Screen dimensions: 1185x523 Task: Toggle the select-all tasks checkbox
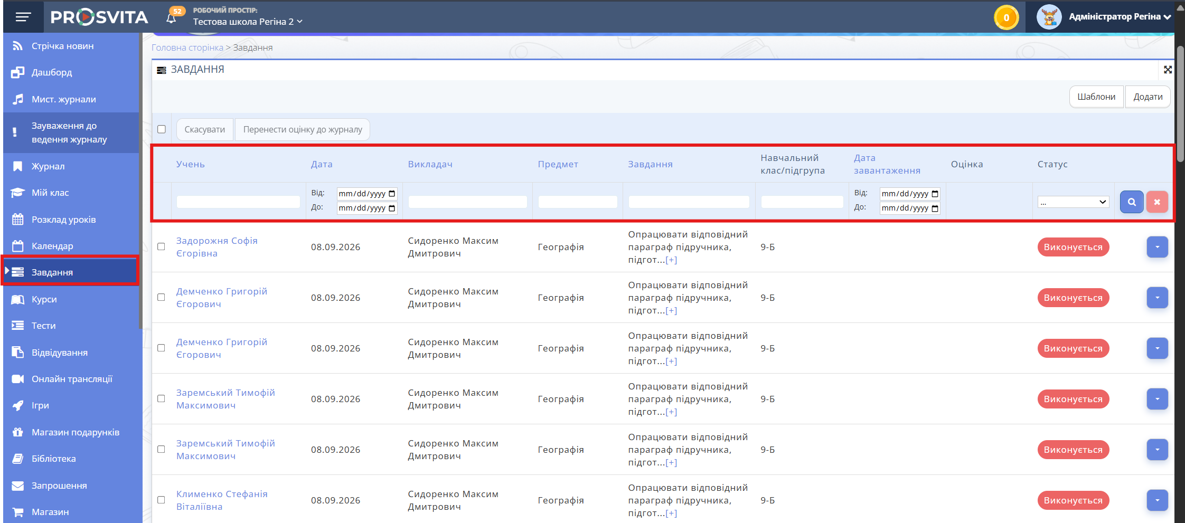pyautogui.click(x=162, y=129)
